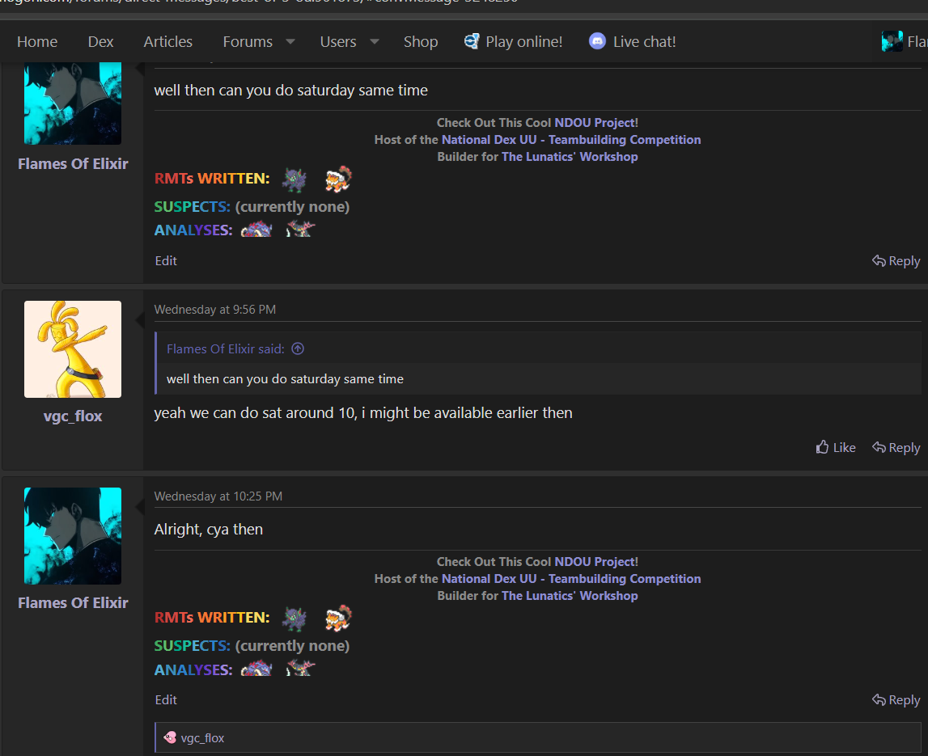Open second RMT sprite in bottom signature
Screen dimensions: 928x756
point(338,618)
